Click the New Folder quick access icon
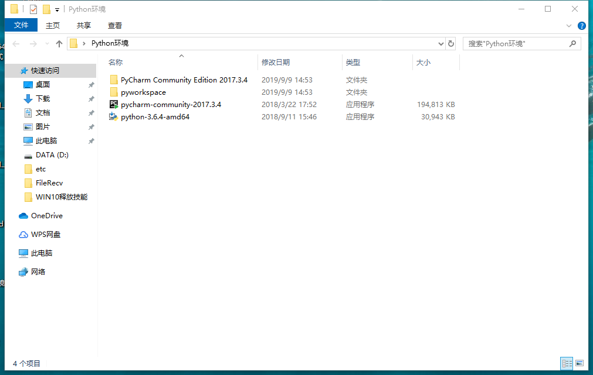Image resolution: width=593 pixels, height=375 pixels. pos(46,9)
